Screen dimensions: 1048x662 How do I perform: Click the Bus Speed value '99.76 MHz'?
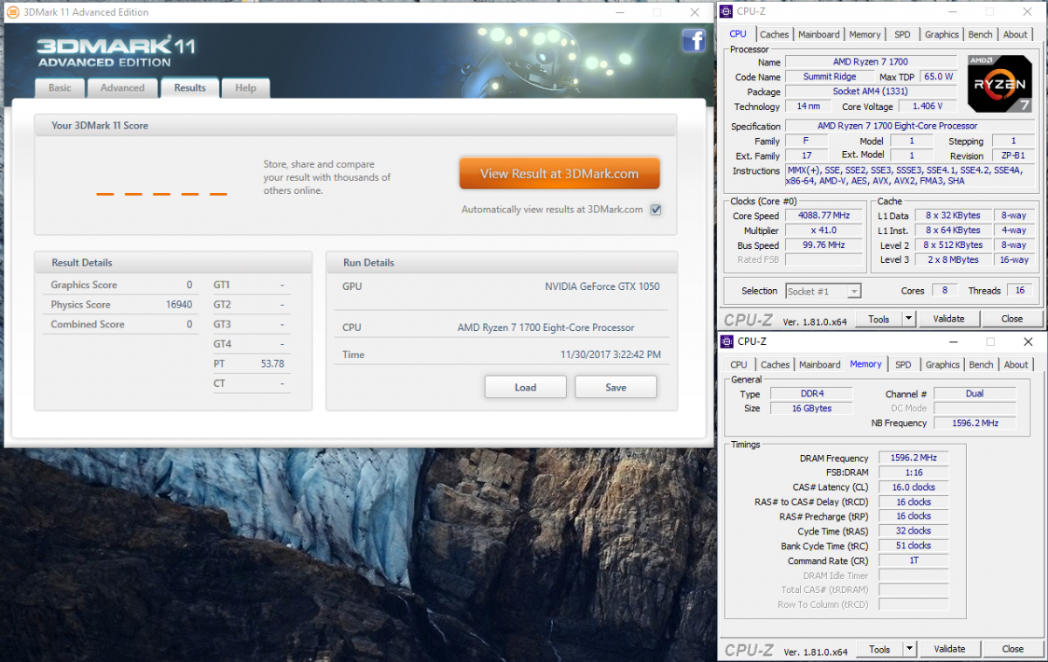[x=824, y=245]
